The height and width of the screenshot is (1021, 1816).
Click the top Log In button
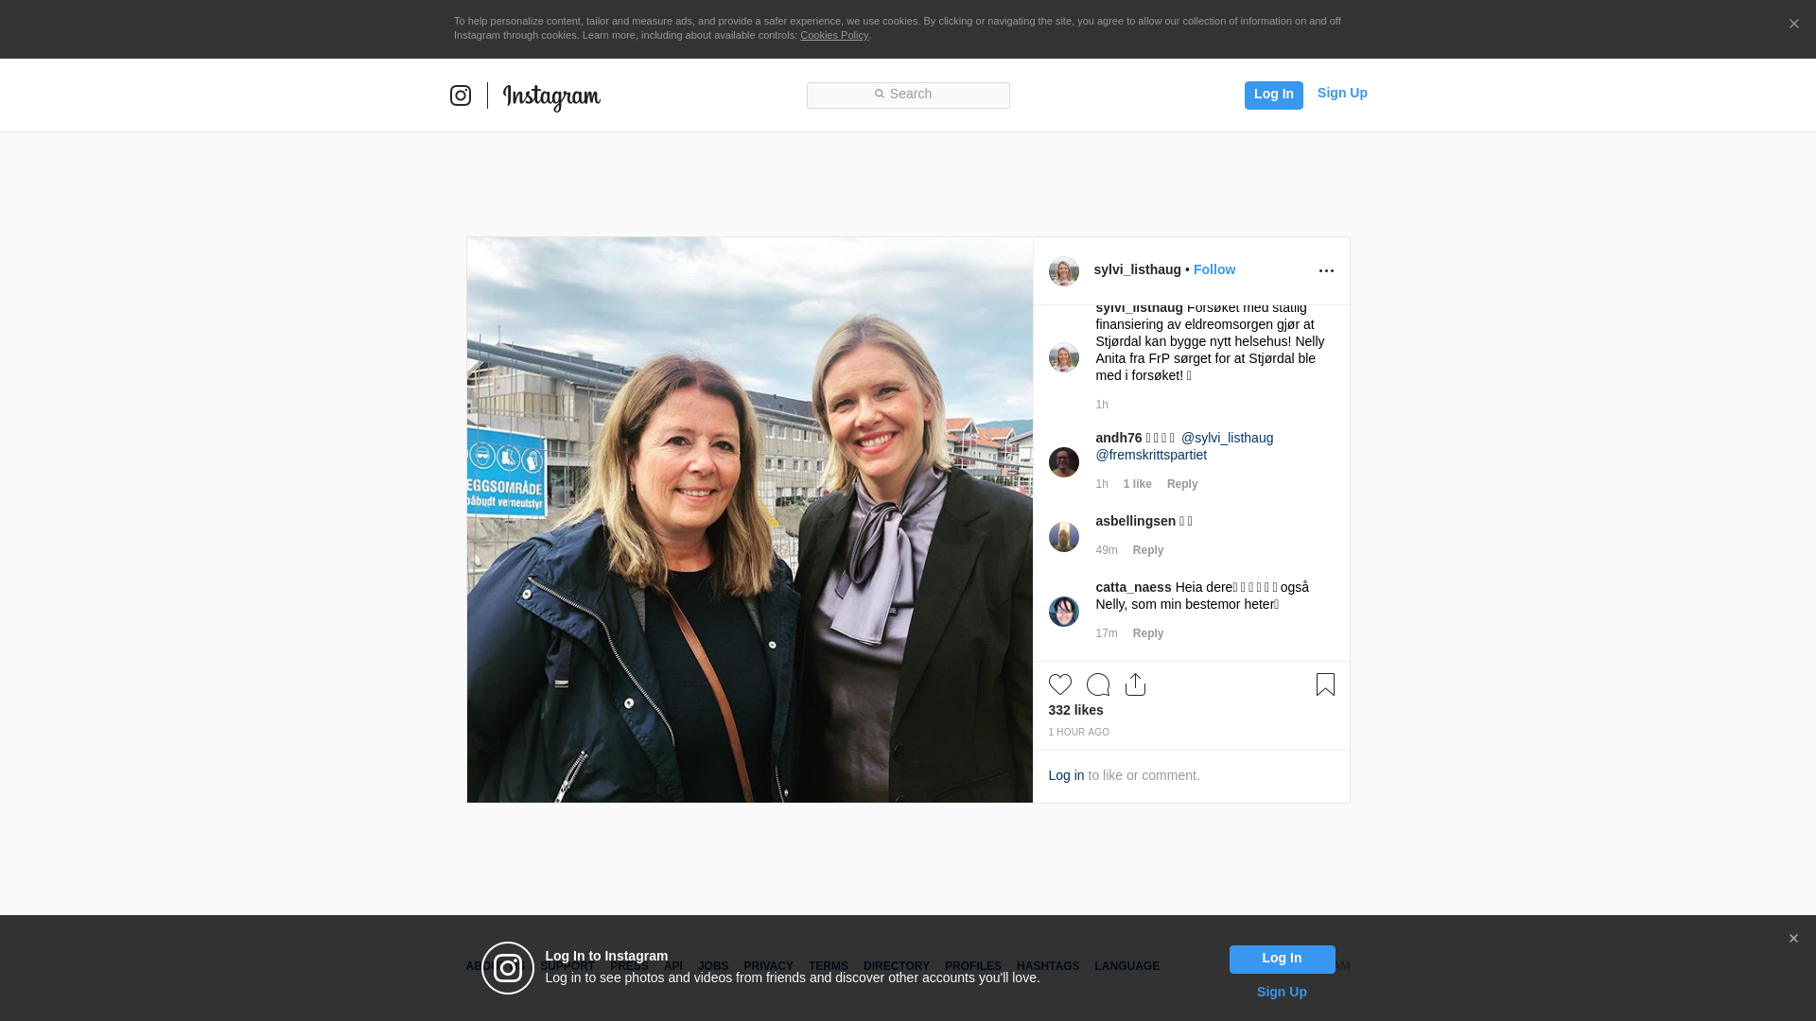click(1273, 95)
